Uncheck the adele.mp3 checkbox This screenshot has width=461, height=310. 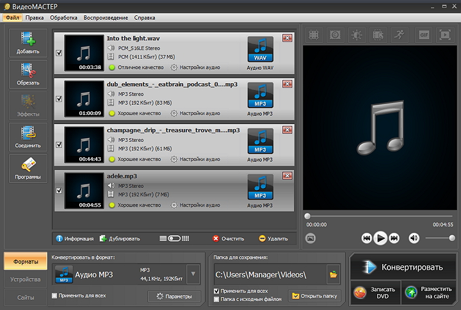click(x=59, y=190)
